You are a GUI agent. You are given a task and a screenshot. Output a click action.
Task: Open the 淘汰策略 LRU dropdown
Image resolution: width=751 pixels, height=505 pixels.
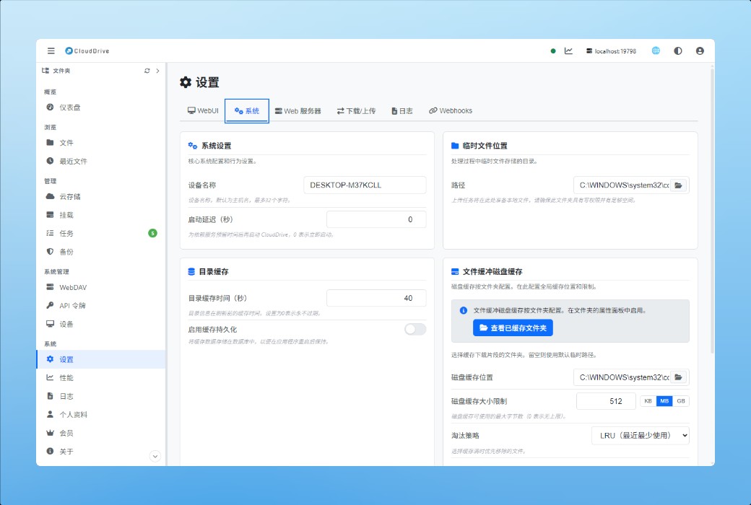click(641, 436)
